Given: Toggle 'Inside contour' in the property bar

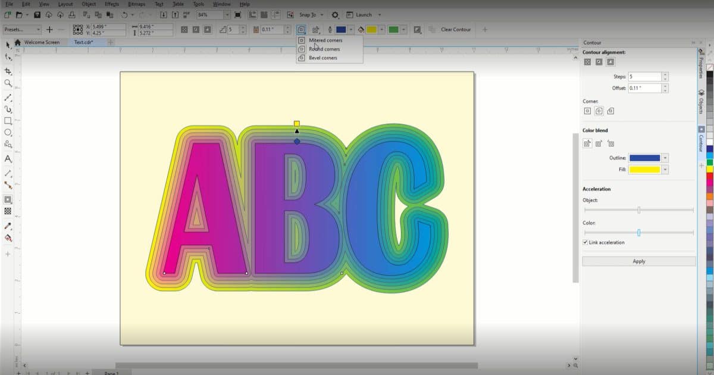Looking at the screenshot, I should coord(195,29).
